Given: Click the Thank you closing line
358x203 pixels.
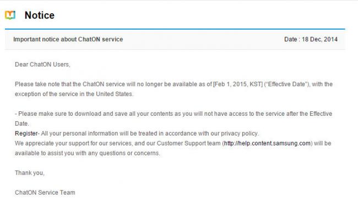Looking at the screenshot, I should click(x=30, y=173).
